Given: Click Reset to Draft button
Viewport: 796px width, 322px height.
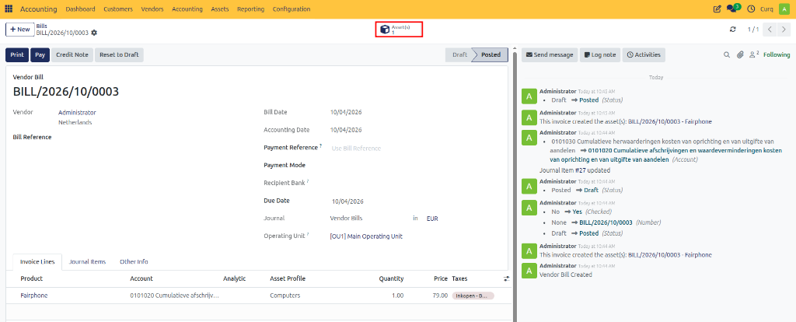Looking at the screenshot, I should coord(119,55).
